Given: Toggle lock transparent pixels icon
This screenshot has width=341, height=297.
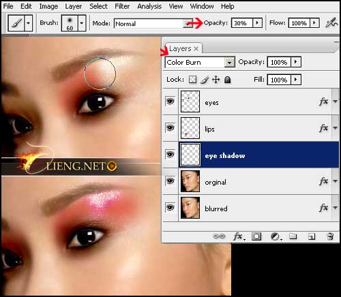Looking at the screenshot, I should tap(192, 80).
